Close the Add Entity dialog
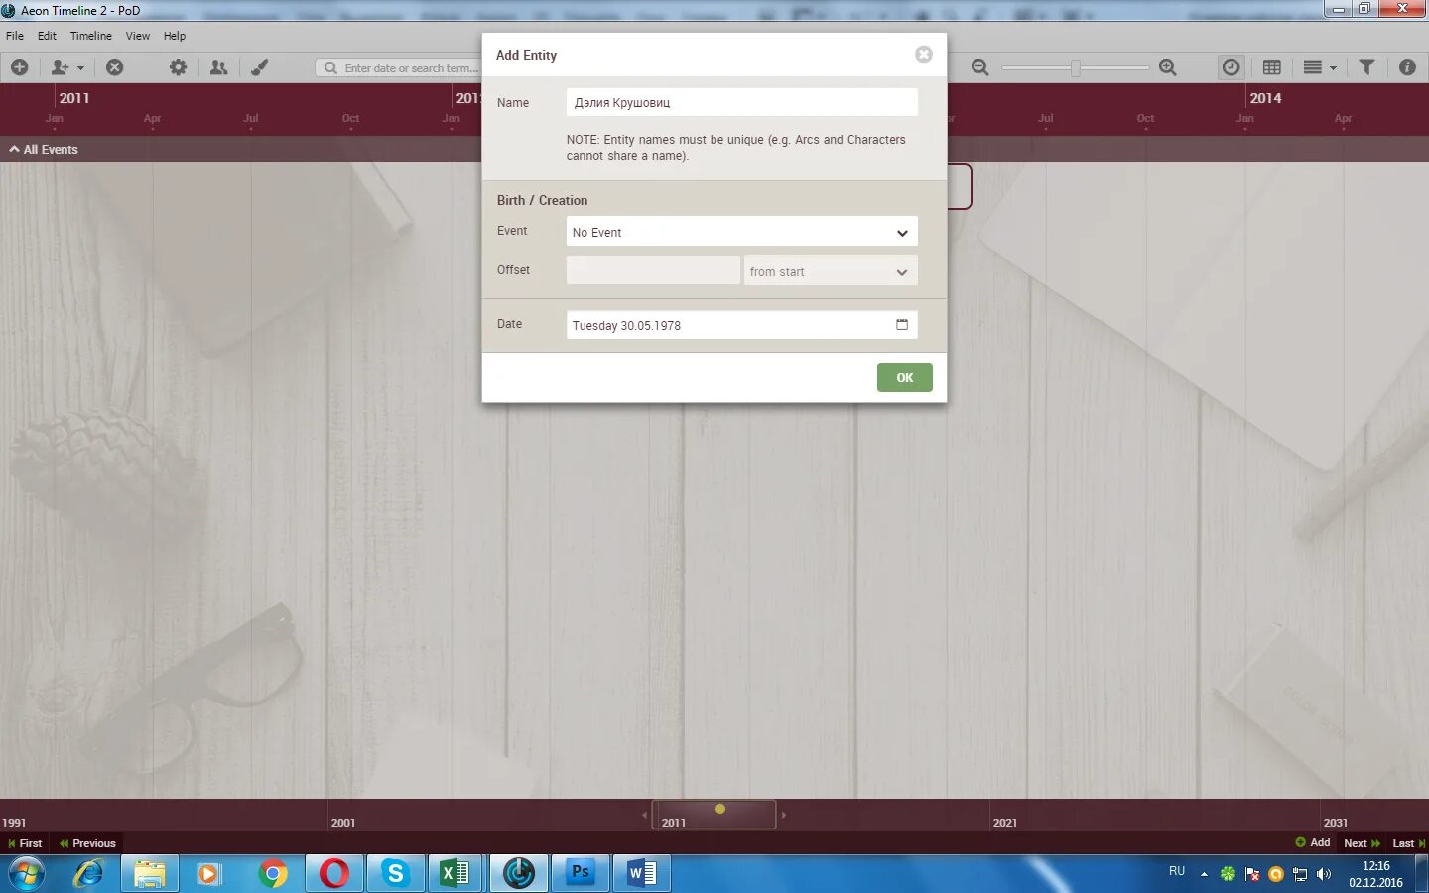Viewport: 1429px width, 893px height. [x=924, y=55]
